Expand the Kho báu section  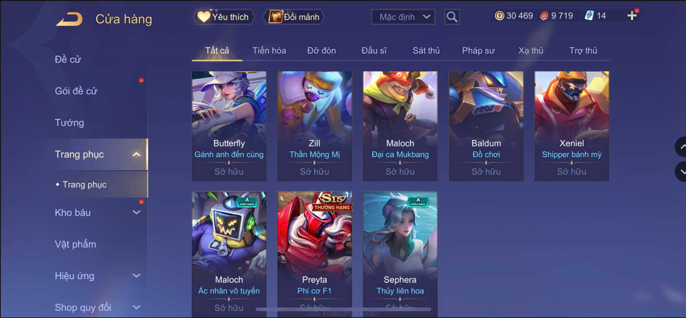136,213
